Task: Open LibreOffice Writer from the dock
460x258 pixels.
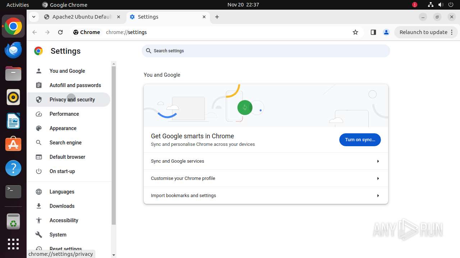Action: click(13, 121)
